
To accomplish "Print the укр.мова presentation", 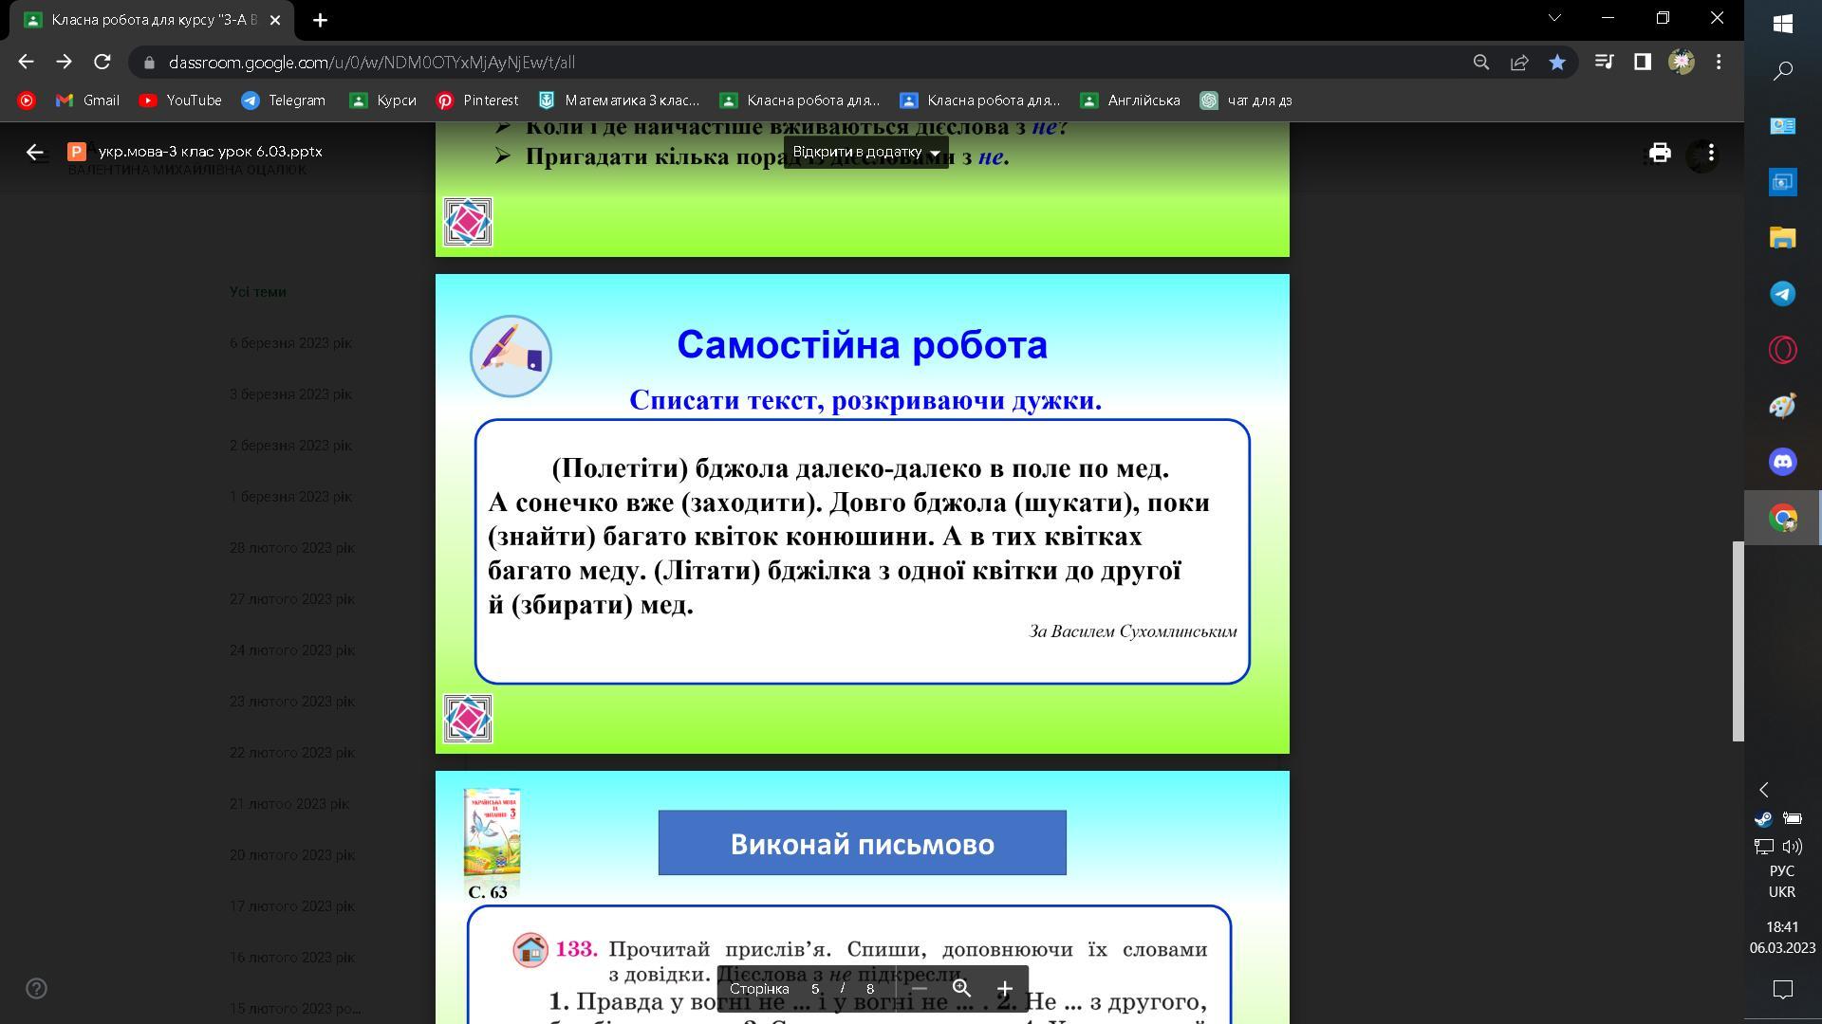I will coord(1659,153).
